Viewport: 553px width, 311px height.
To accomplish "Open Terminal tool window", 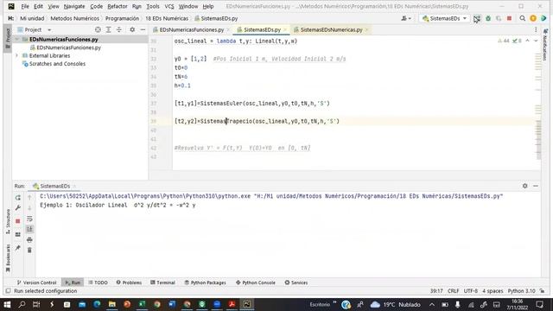I will 162,282.
